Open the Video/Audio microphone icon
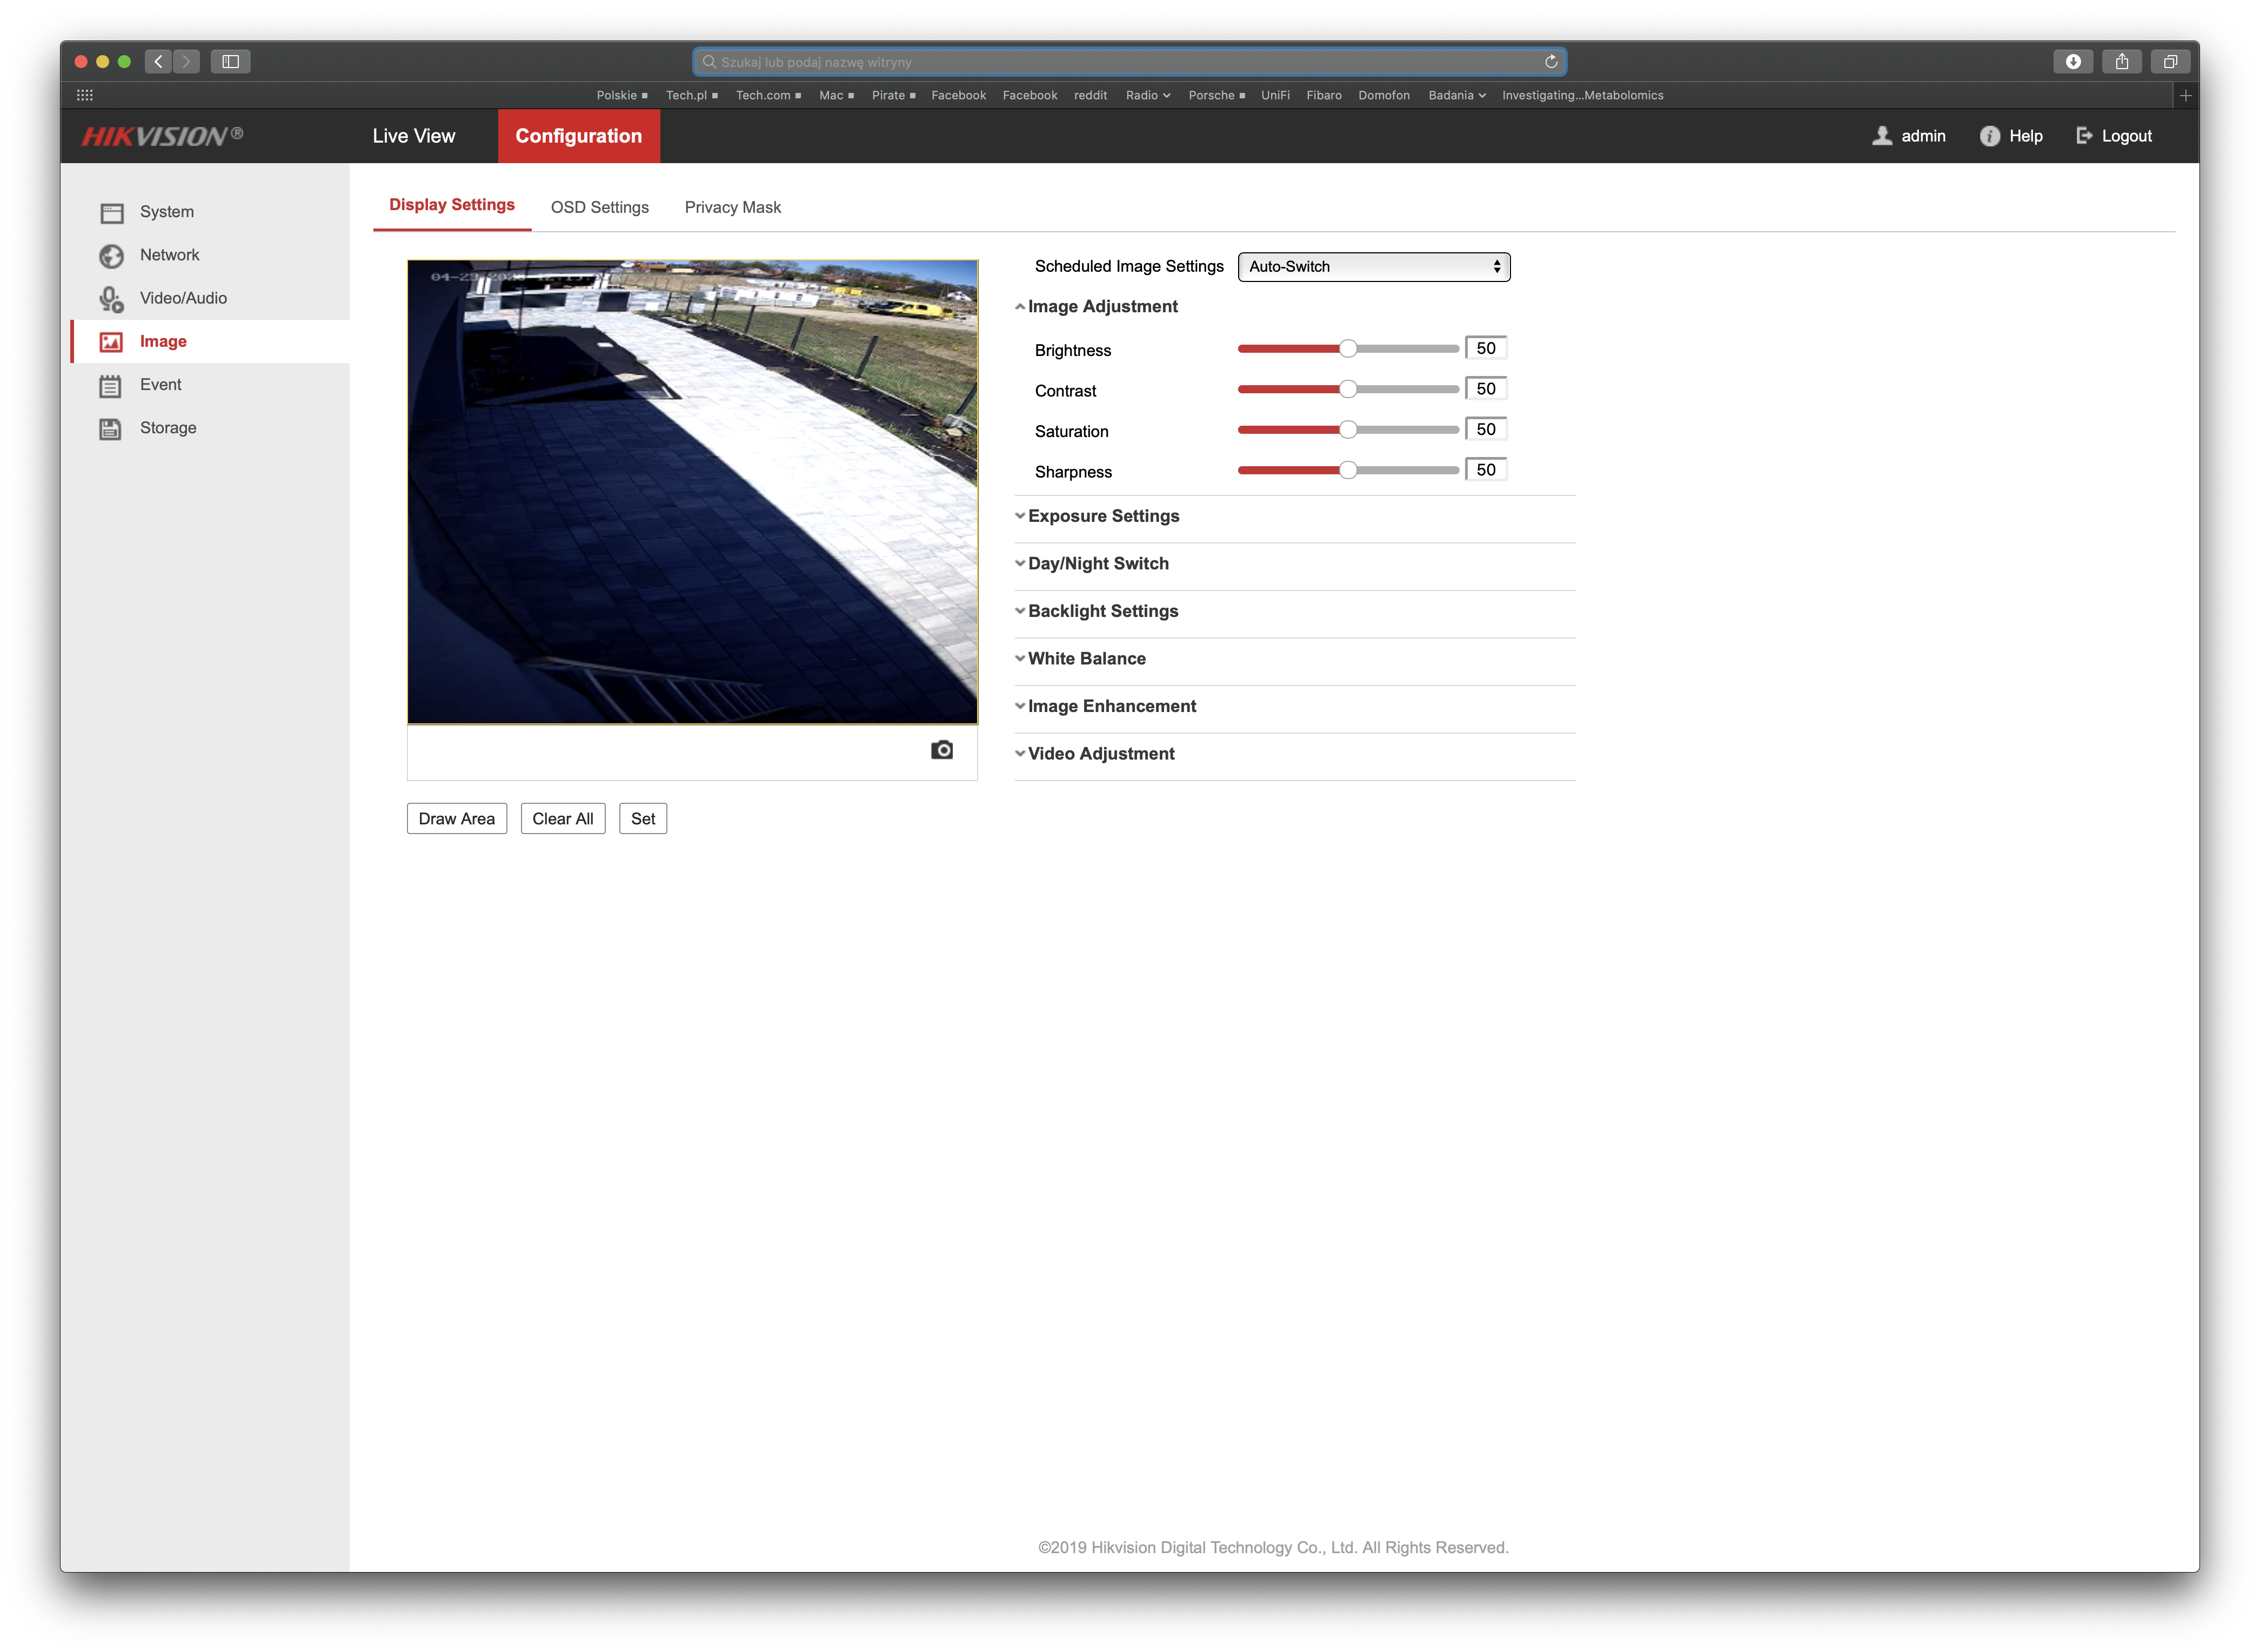 click(111, 299)
